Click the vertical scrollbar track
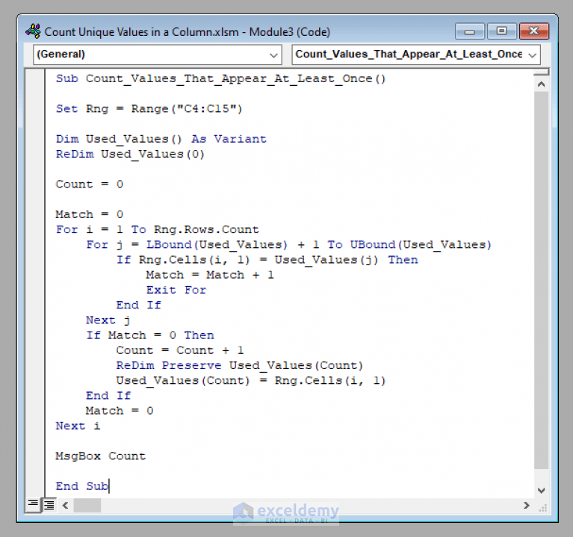Screen dimensions: 573x537 click(541, 280)
